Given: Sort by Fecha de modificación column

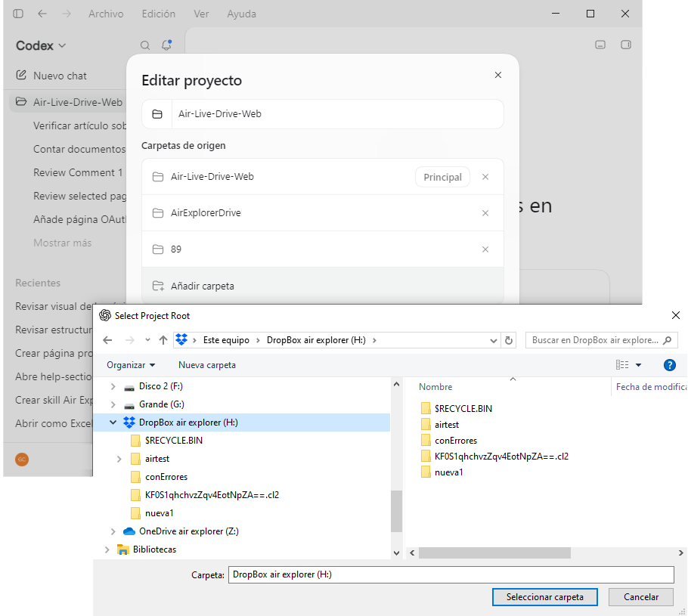Looking at the screenshot, I should tap(651, 386).
